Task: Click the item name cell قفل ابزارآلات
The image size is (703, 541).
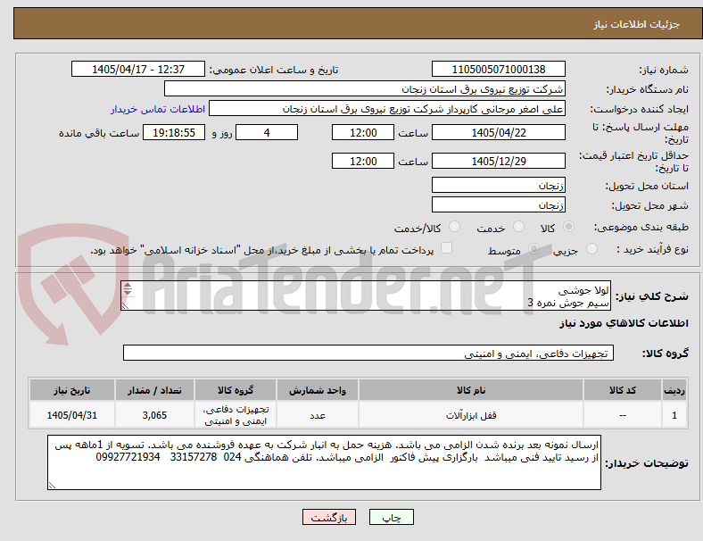Action: click(471, 415)
